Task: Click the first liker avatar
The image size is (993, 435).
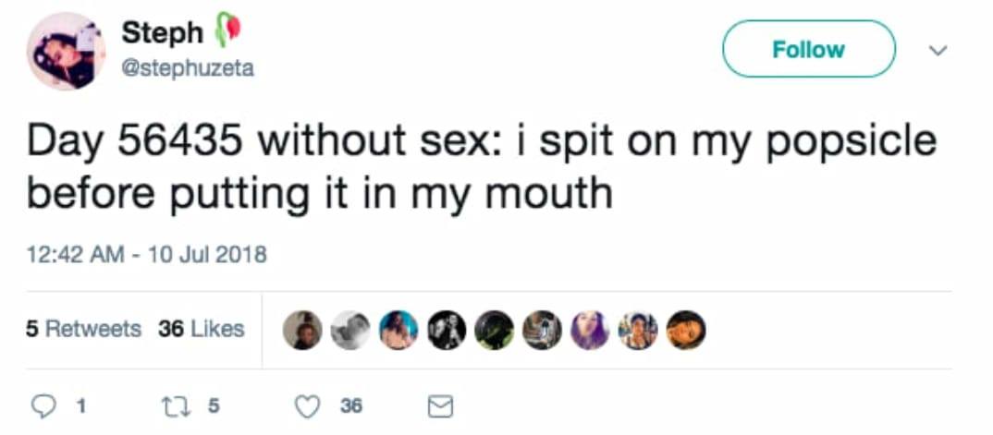Action: pyautogui.click(x=302, y=330)
